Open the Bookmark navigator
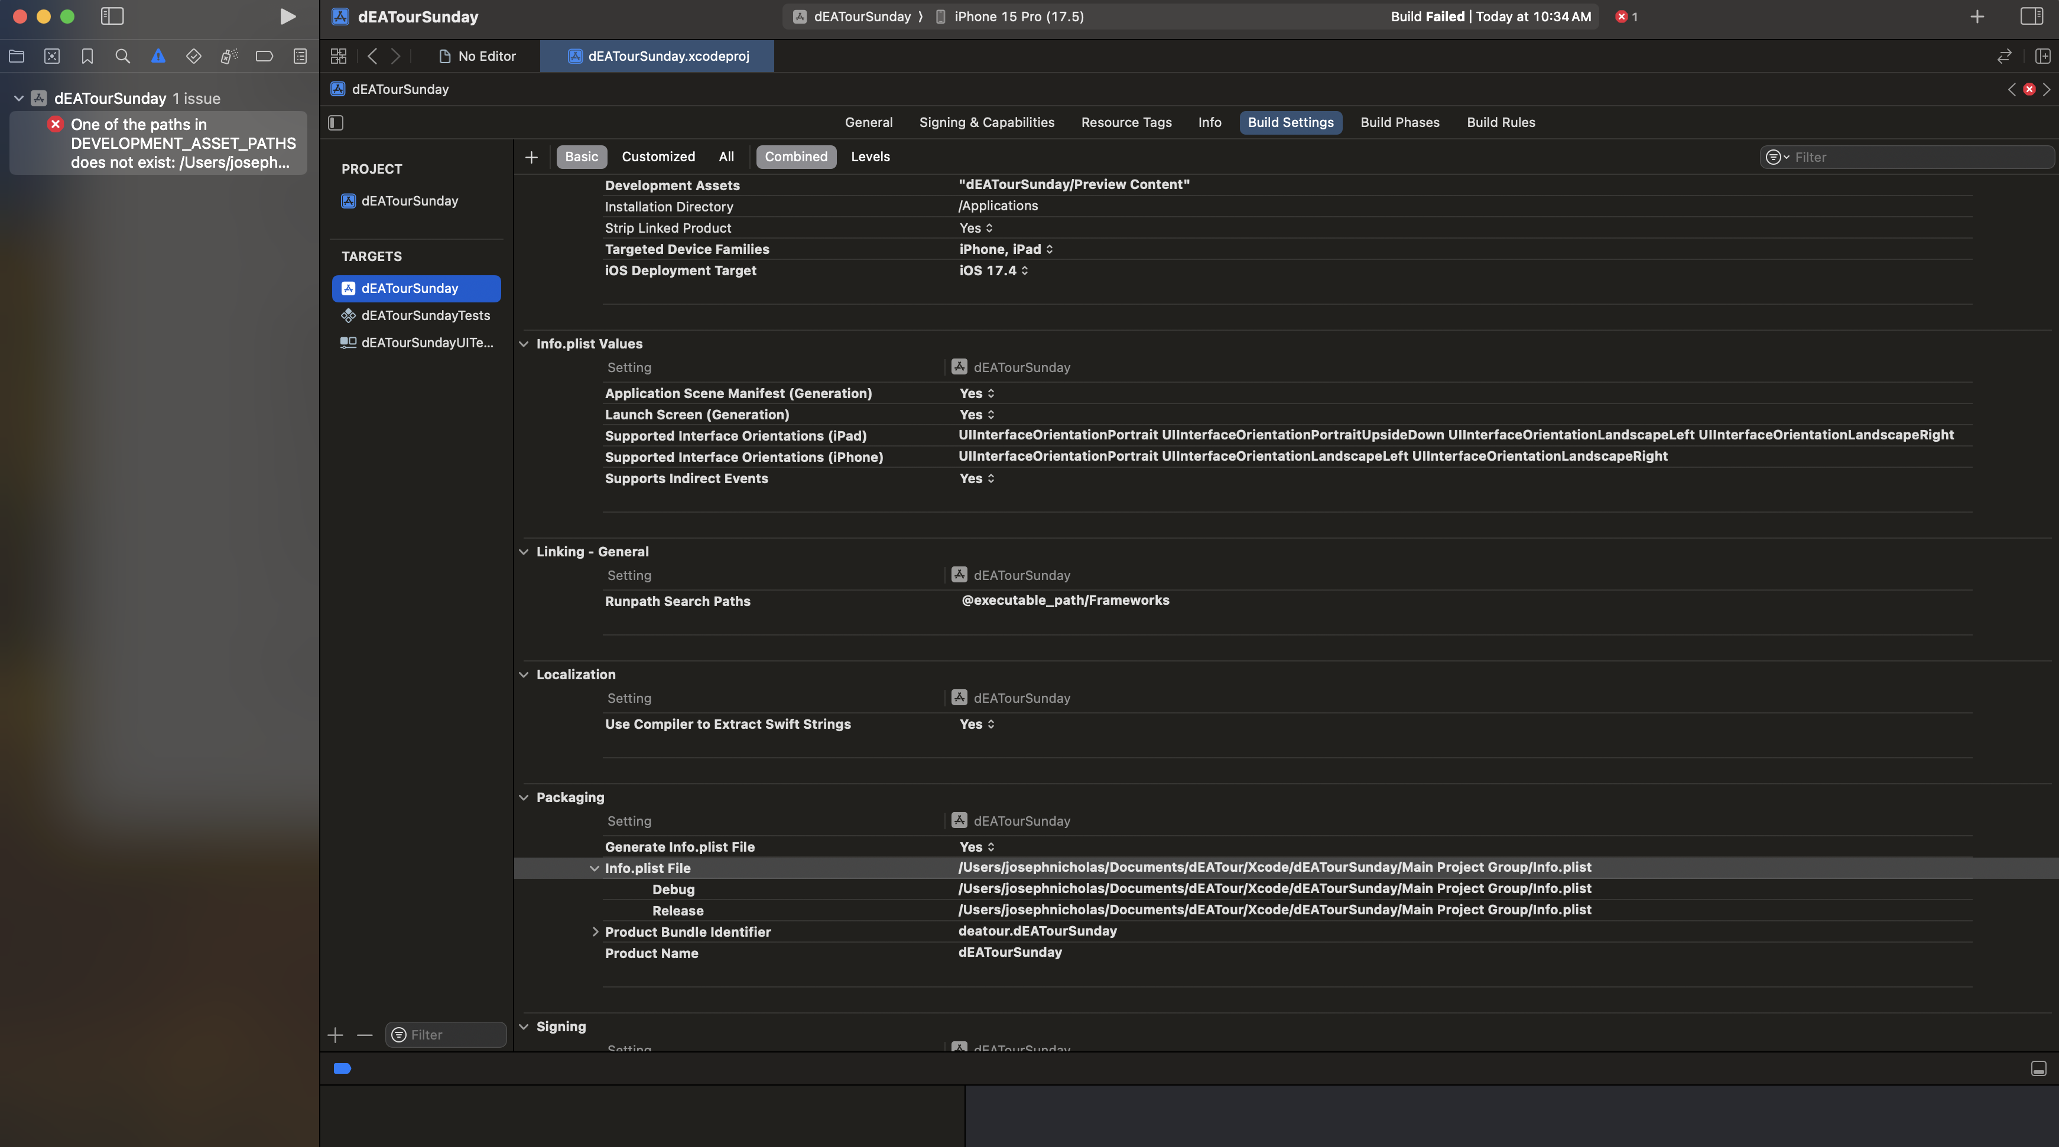The height and width of the screenshot is (1147, 2059). pyautogui.click(x=87, y=56)
